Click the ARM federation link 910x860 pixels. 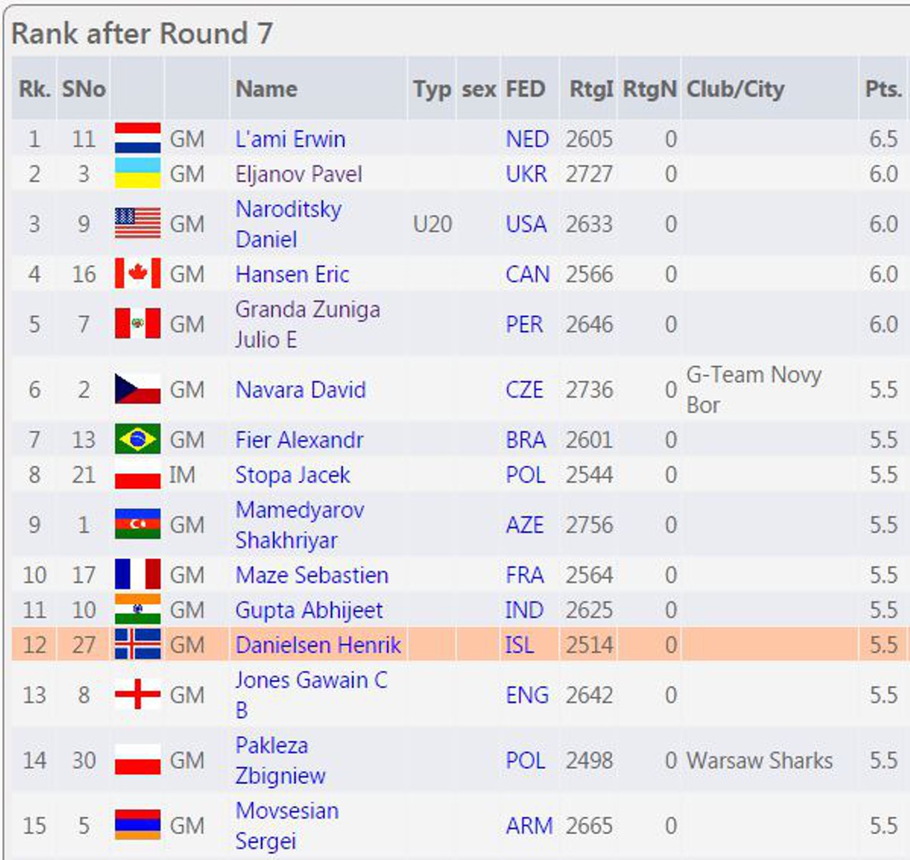(x=529, y=826)
